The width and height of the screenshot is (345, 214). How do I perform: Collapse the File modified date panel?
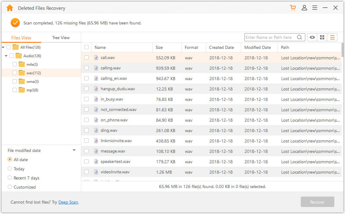coord(74,150)
